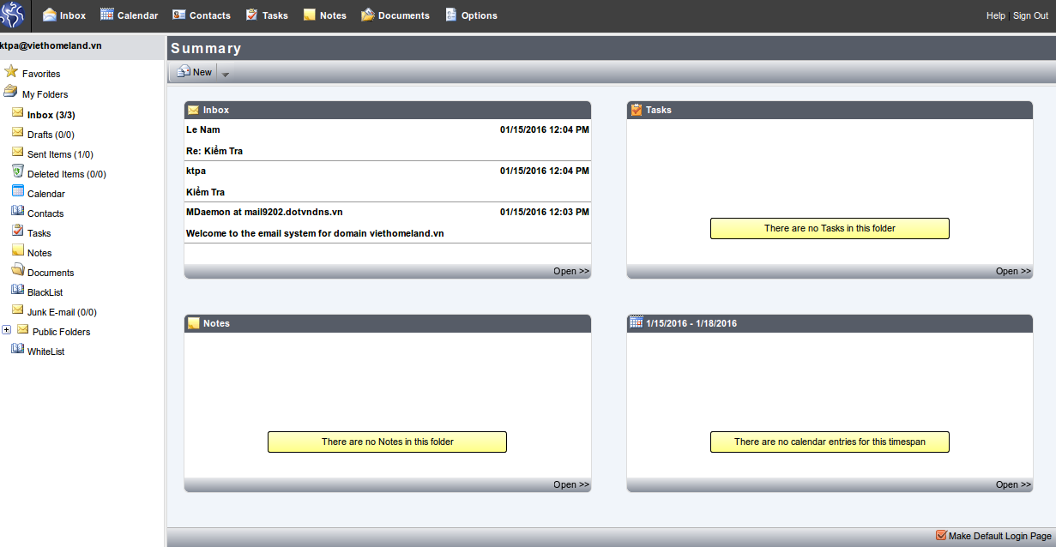Click the Drafts envelope icon in sidebar
The width and height of the screenshot is (1056, 547).
(18, 133)
